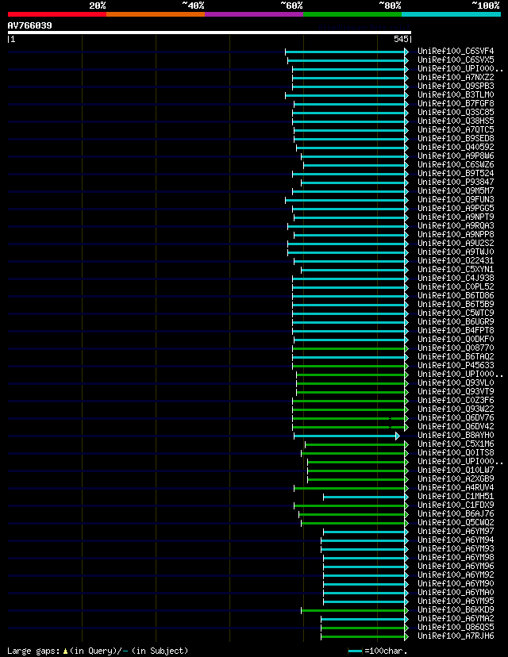Click the gapped green bar for Q6DV76
The height and width of the screenshot is (657, 508).
pyautogui.click(x=350, y=419)
